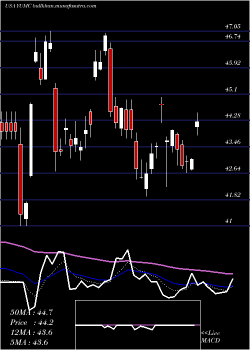250x350 pixels.
Task: Click the MACD mini chart box
Action: [x=137, y=325]
